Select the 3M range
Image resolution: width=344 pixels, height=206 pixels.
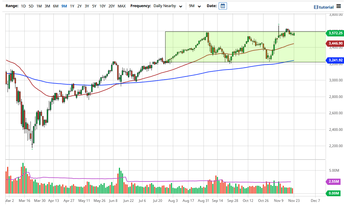click(x=47, y=6)
